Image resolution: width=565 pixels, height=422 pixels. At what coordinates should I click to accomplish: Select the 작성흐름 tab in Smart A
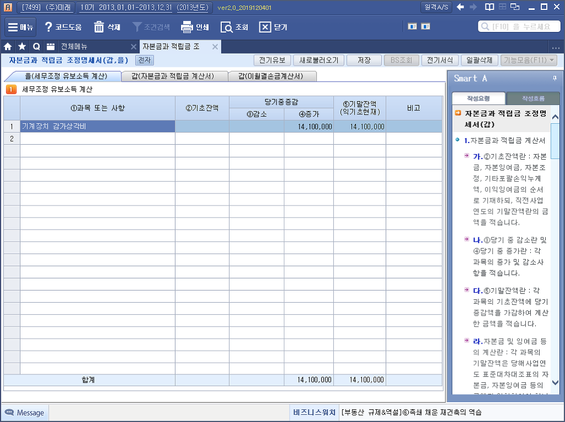[x=532, y=98]
